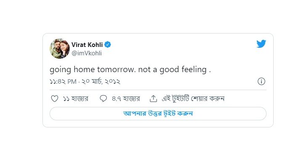The image size is (306, 161).
Task: Click the reply speech bubble icon
Action: coord(103,99)
